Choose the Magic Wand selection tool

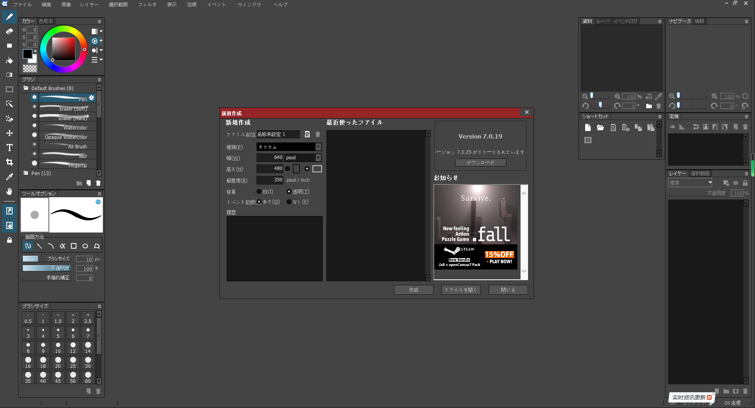point(9,103)
